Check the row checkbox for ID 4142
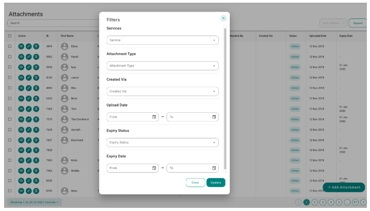The image size is (370, 211). coord(9,78)
